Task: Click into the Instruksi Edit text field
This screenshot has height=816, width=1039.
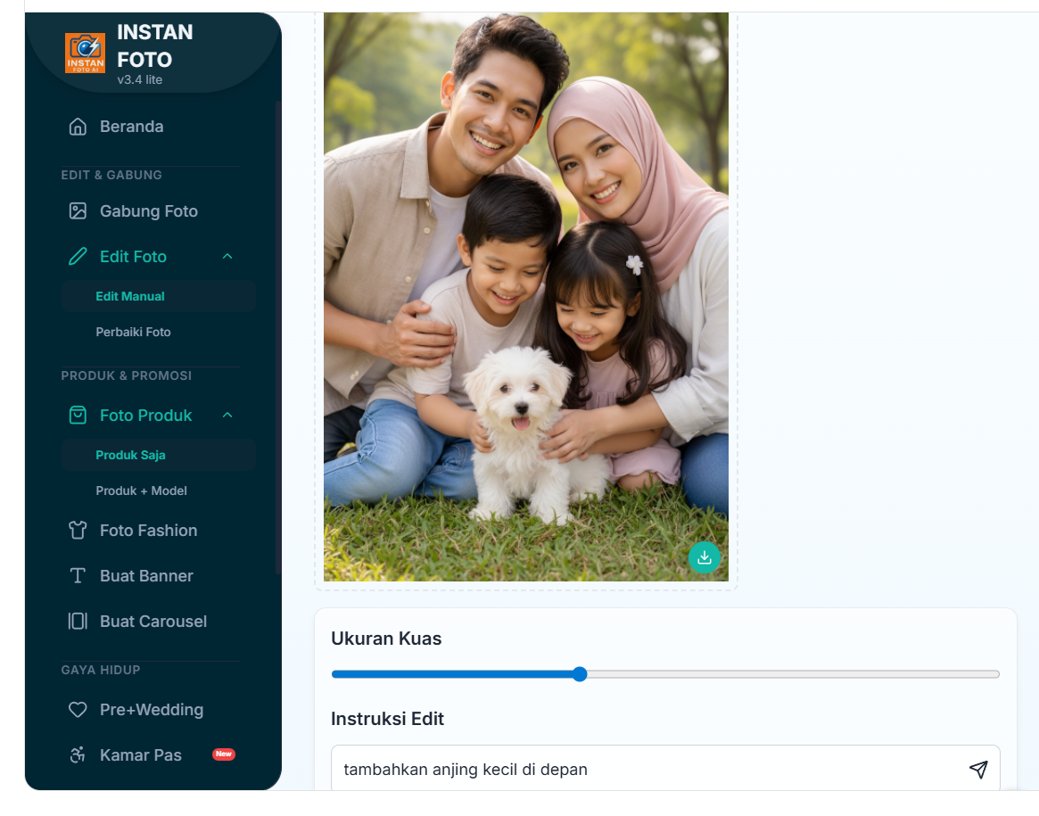Action: pyautogui.click(x=642, y=770)
